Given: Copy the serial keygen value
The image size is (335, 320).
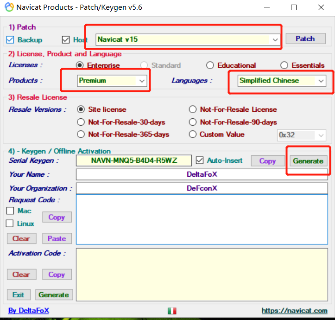Looking at the screenshot, I should (268, 161).
